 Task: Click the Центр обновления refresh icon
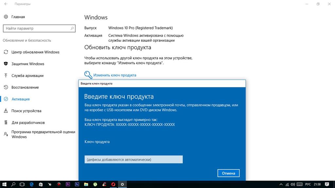coord(6,52)
